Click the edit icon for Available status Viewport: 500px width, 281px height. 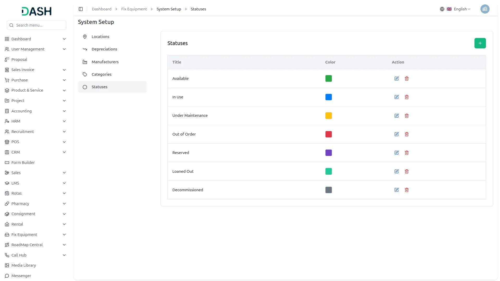[x=396, y=79]
